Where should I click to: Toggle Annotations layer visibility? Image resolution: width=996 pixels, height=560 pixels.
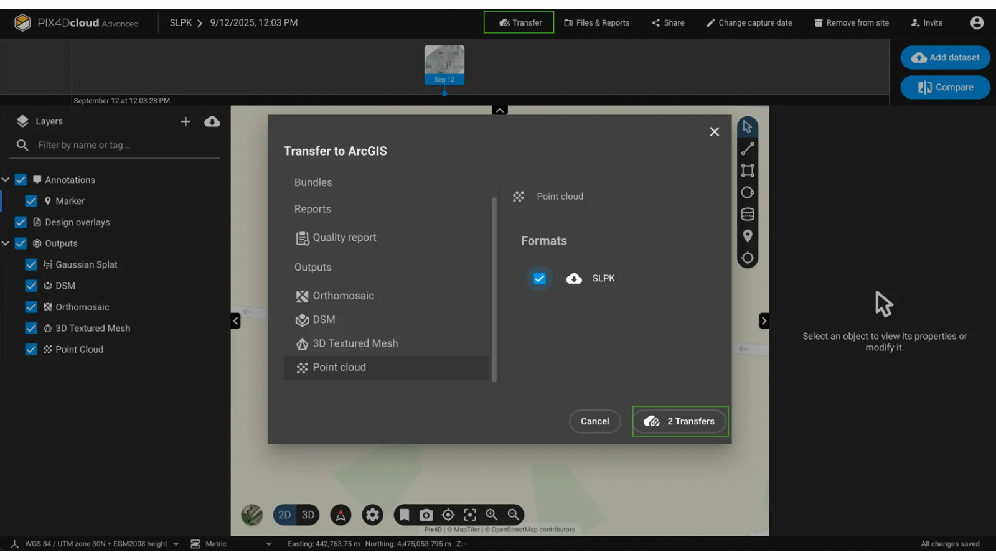tap(21, 180)
